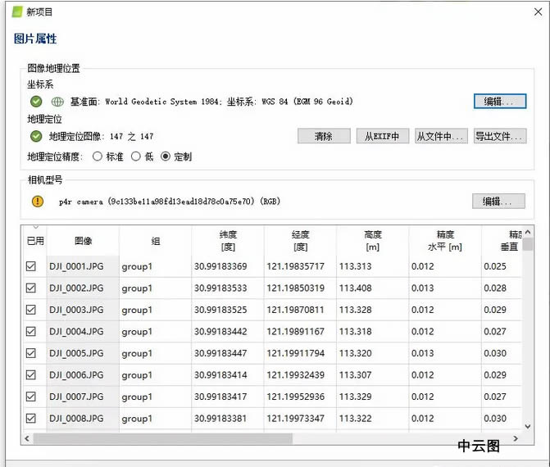Select 低 geolocation accuracy radio
Image resolution: width=550 pixels, height=467 pixels.
pyautogui.click(x=136, y=156)
